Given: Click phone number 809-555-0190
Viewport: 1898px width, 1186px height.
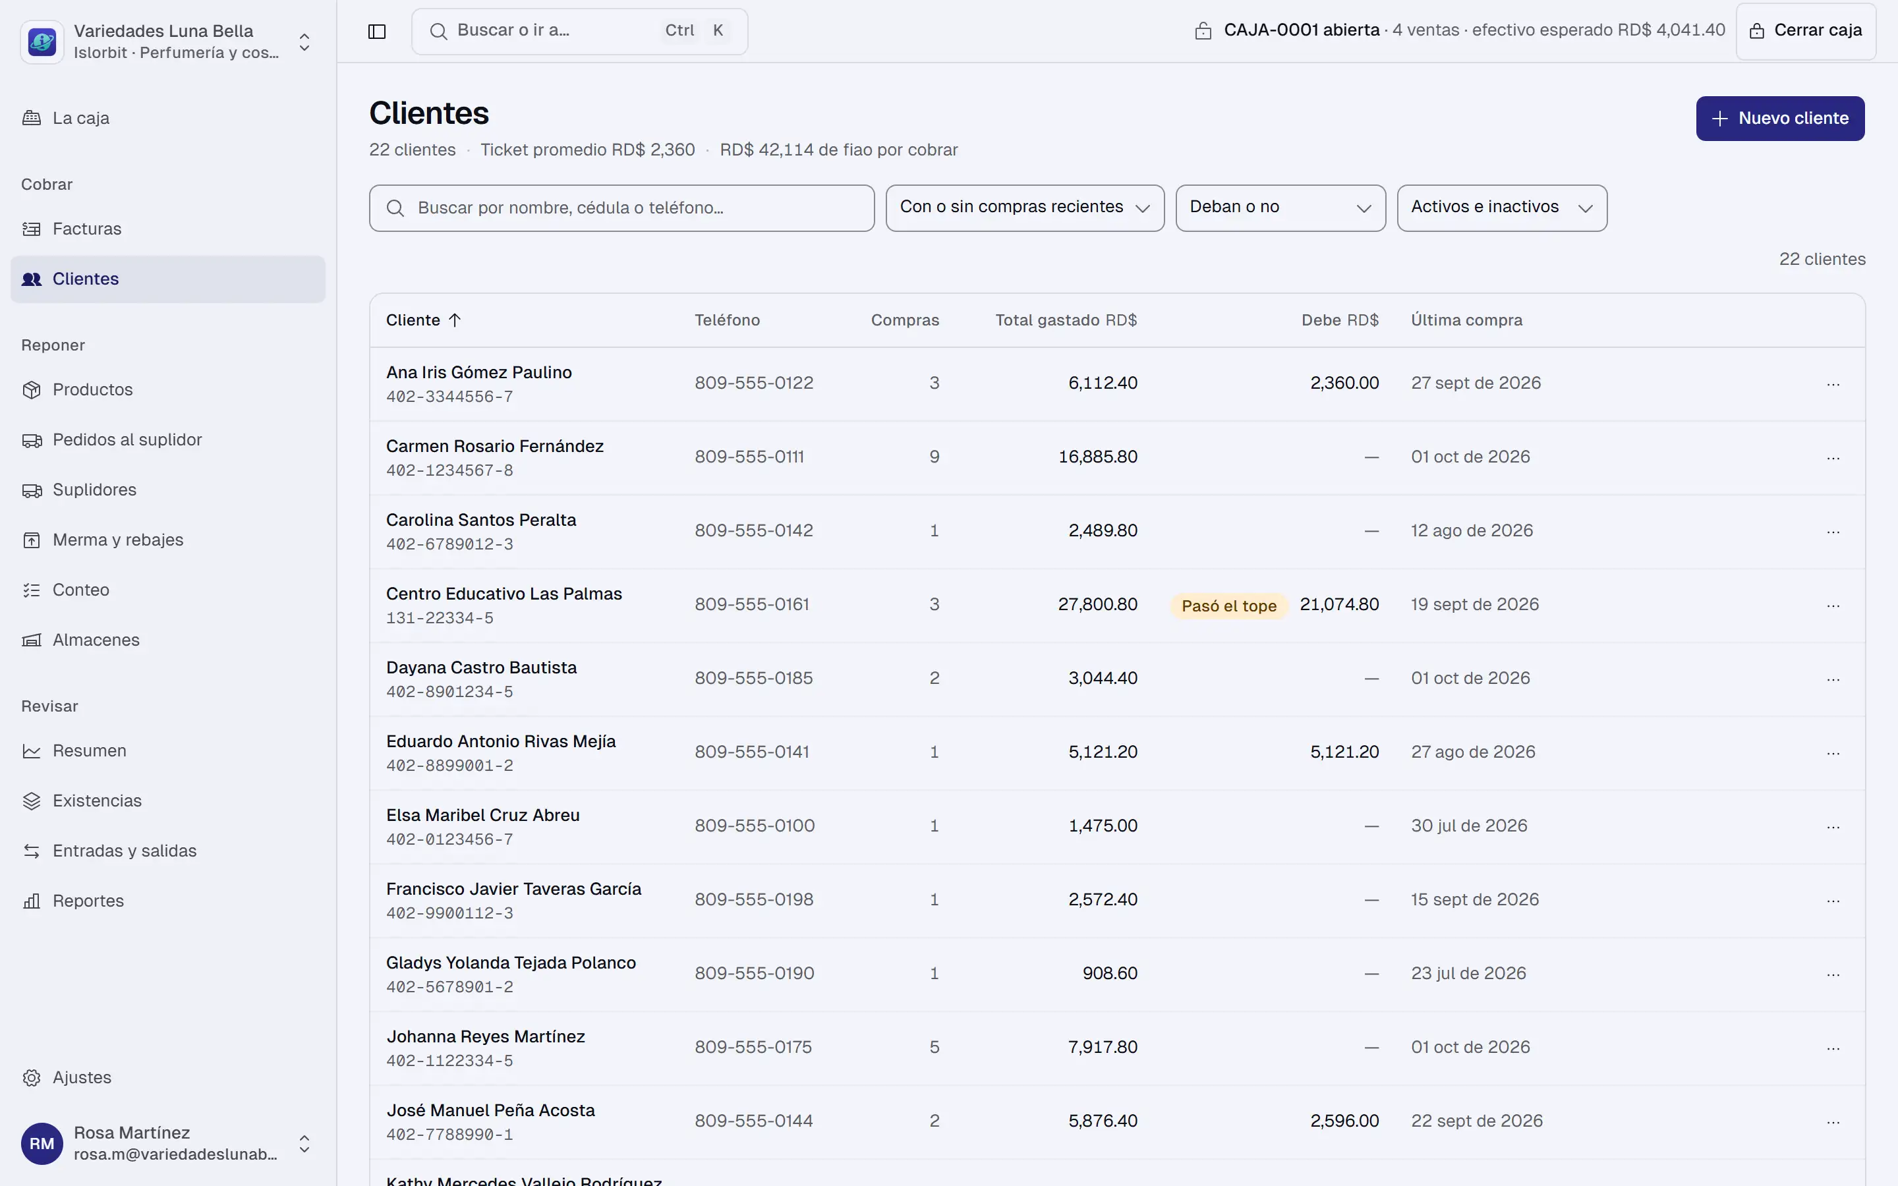Looking at the screenshot, I should [754, 973].
